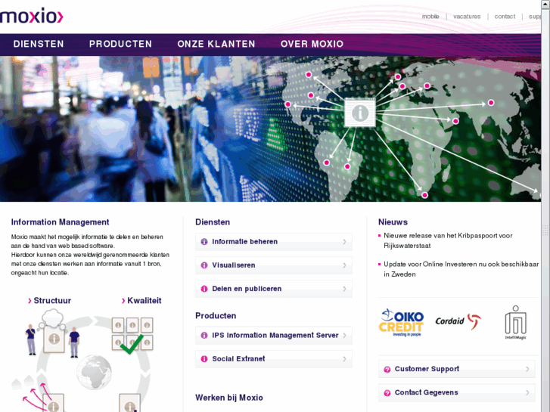Click the Werken bij Moxio heading
550x412 pixels.
(229, 398)
